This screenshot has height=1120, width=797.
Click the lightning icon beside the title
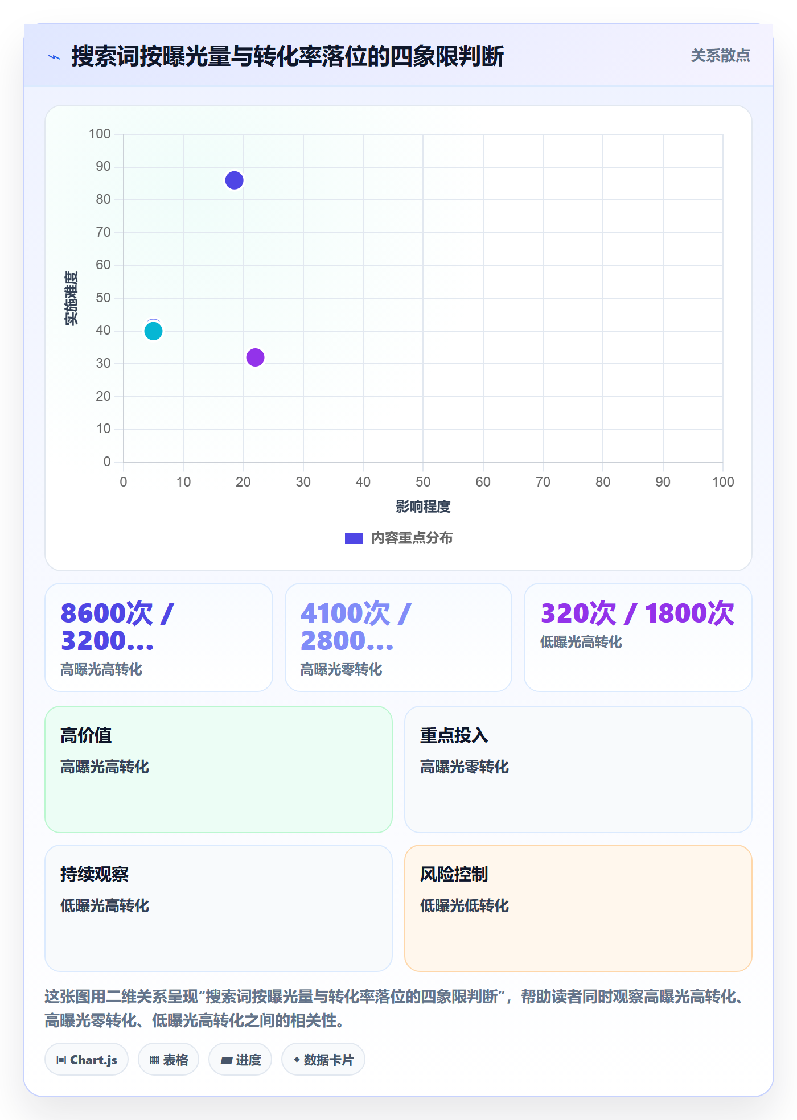click(54, 57)
